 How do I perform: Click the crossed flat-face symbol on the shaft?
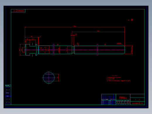click(42, 50)
